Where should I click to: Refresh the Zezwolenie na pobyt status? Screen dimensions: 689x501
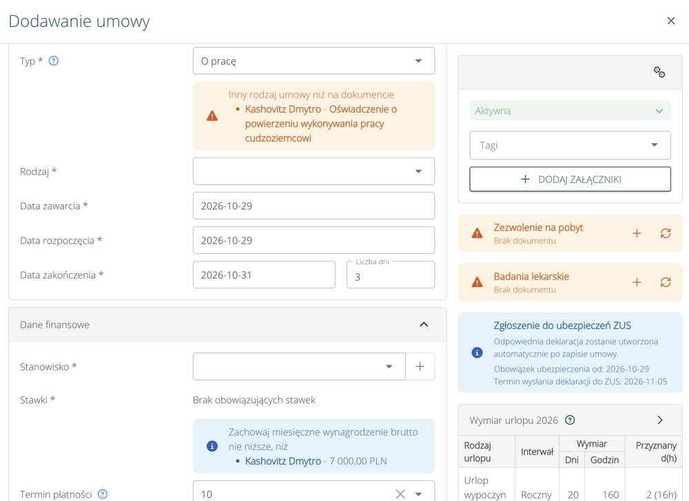click(666, 233)
